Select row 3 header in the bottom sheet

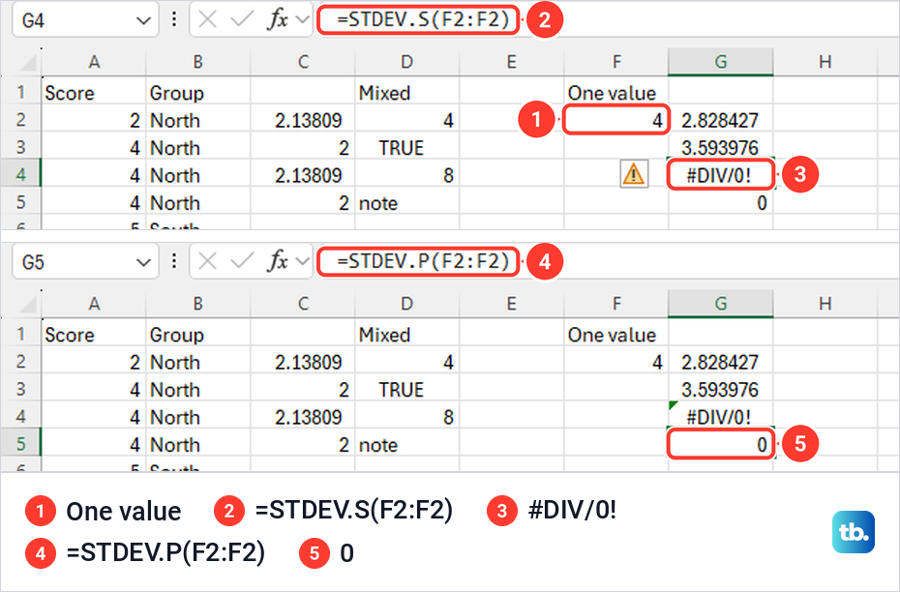tap(20, 389)
